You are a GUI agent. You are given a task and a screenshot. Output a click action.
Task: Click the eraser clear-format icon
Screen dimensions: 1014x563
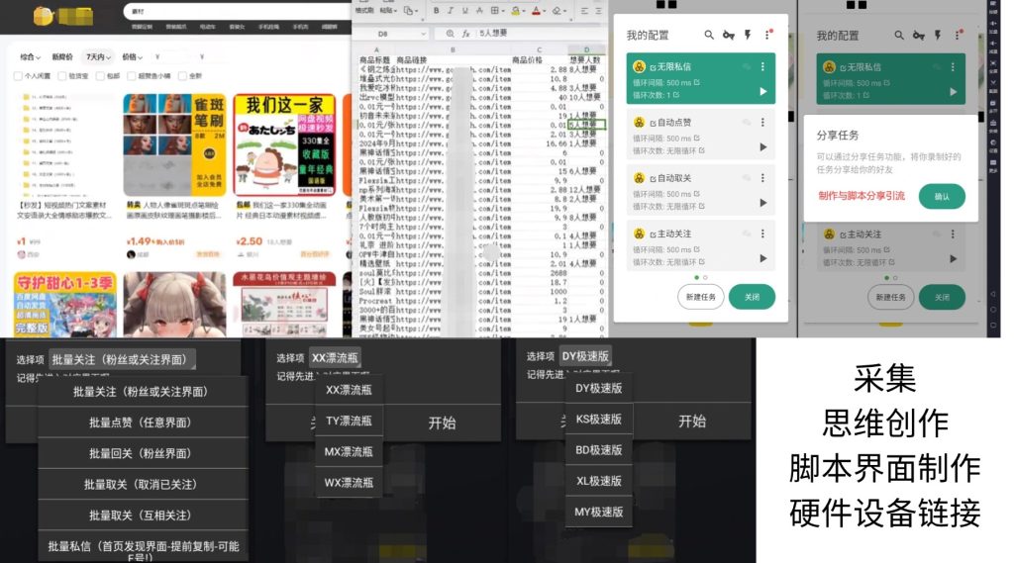click(557, 10)
